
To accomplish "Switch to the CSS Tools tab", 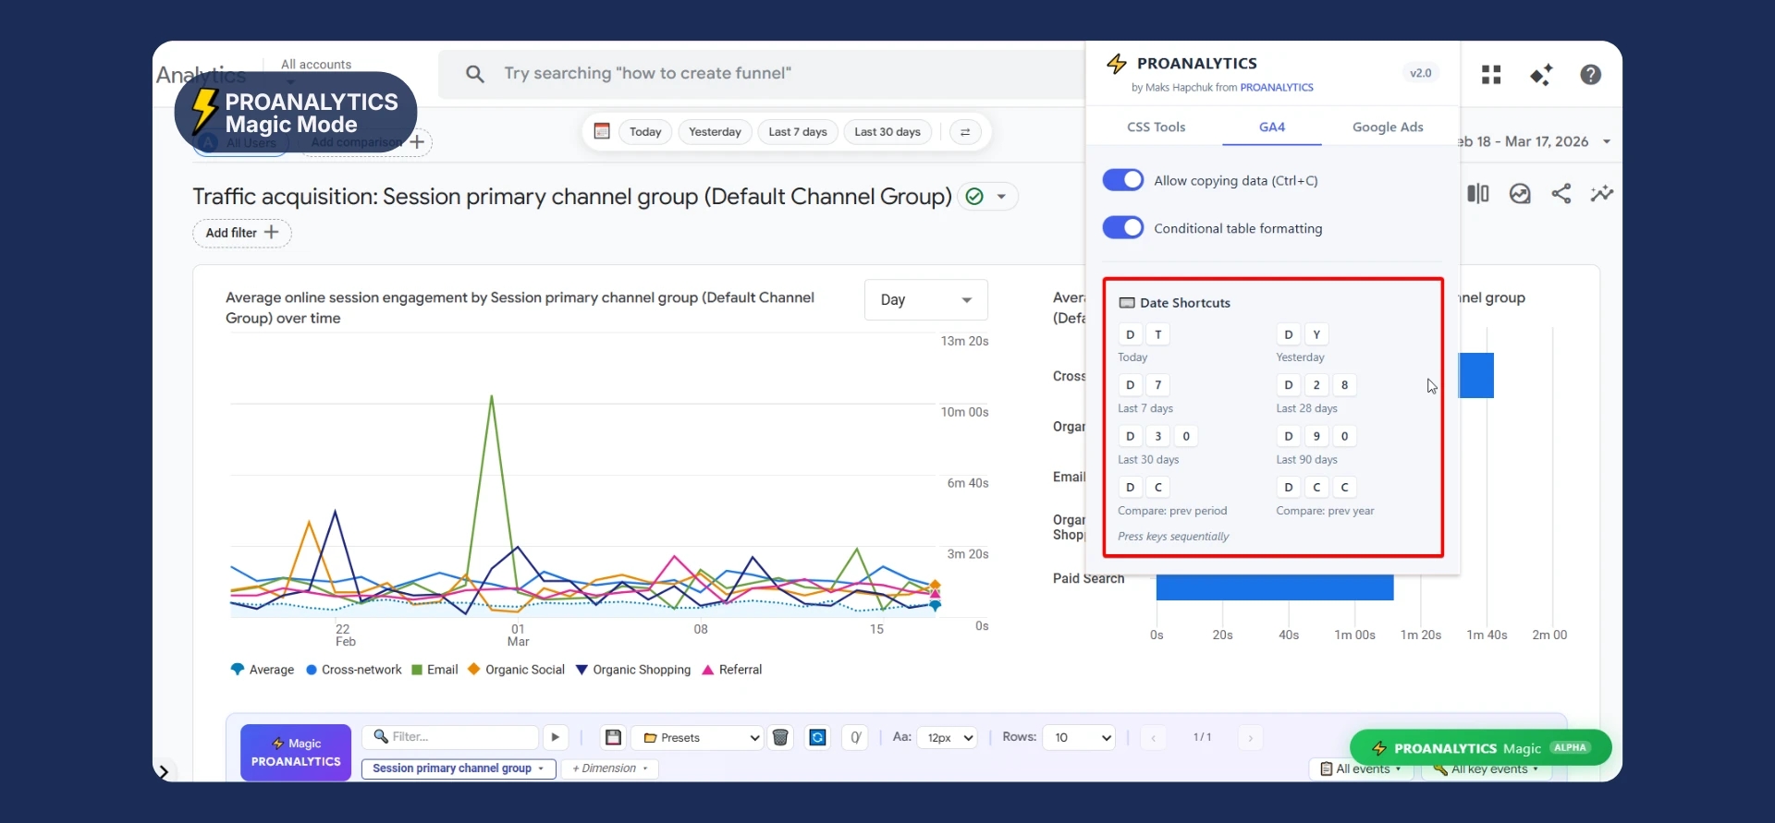I will click(1156, 127).
